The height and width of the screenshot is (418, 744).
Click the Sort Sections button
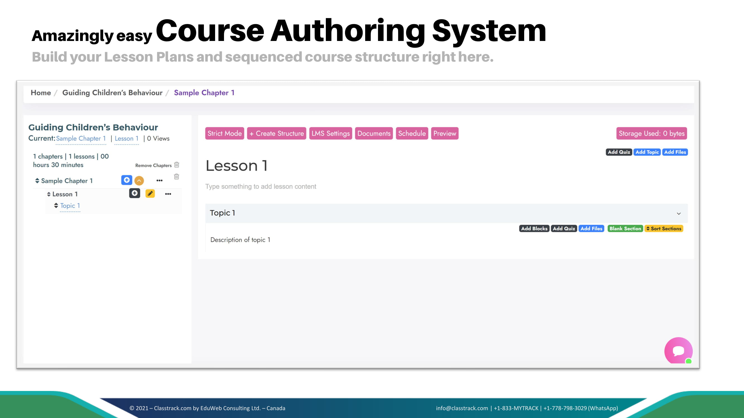(x=664, y=229)
